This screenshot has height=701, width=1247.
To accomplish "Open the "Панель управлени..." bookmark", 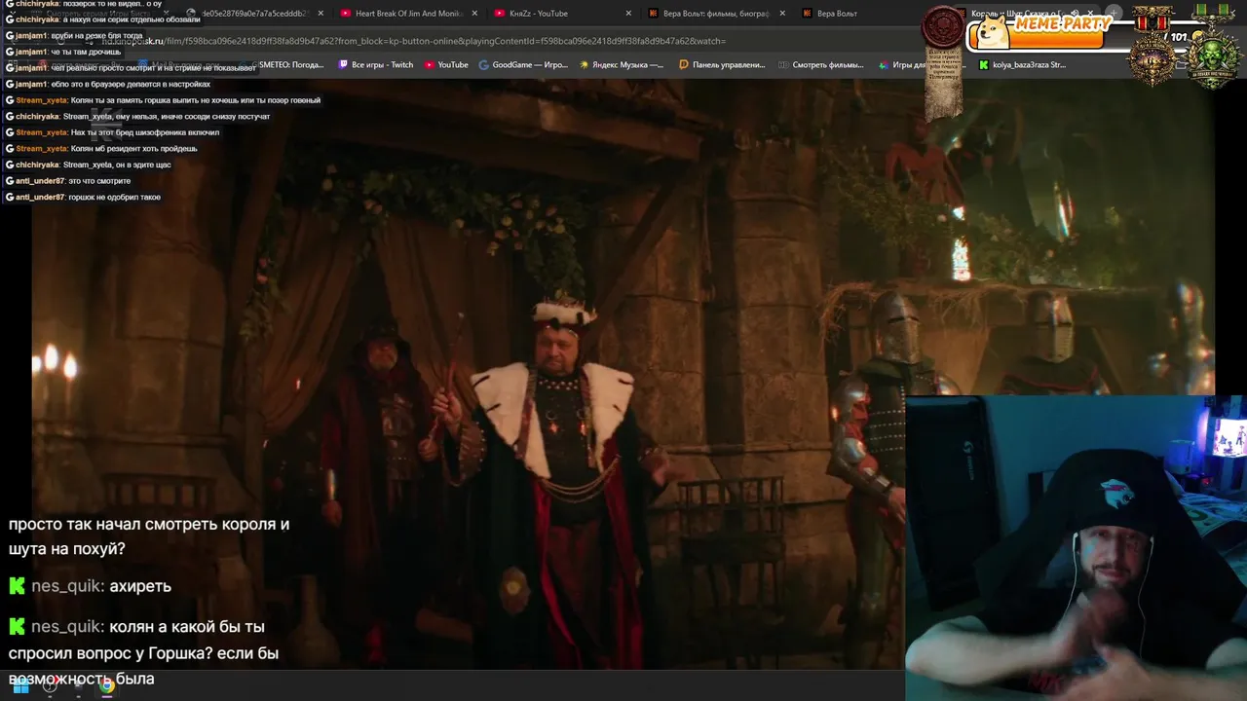I will pos(722,65).
